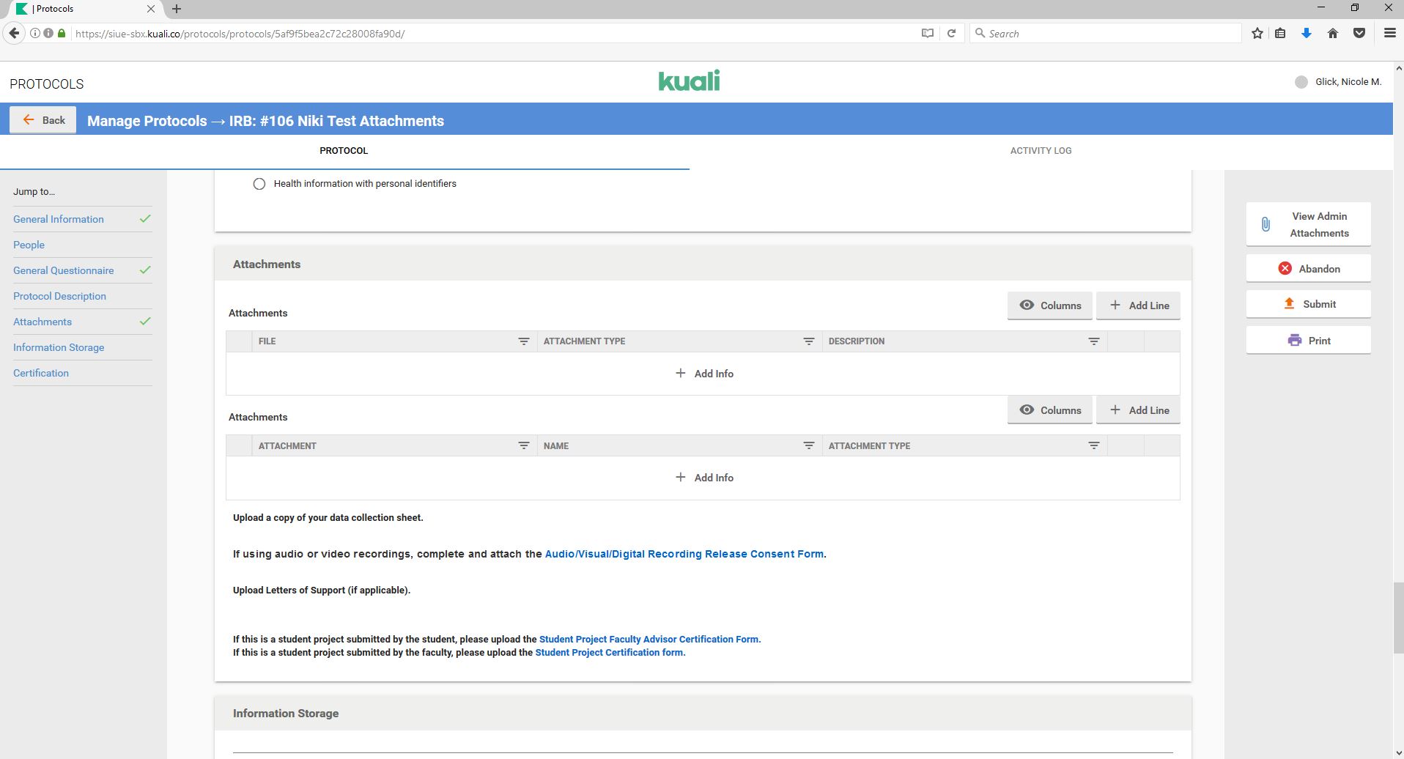Screen dimensions: 1404x759
Task: Click the purple Print printer icon
Action: tap(1295, 341)
